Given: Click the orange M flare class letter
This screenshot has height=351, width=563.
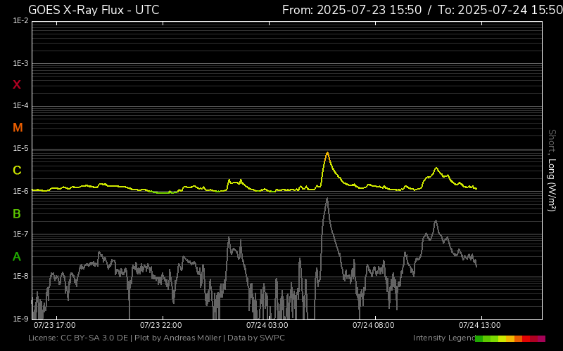Looking at the screenshot, I should 18,128.
